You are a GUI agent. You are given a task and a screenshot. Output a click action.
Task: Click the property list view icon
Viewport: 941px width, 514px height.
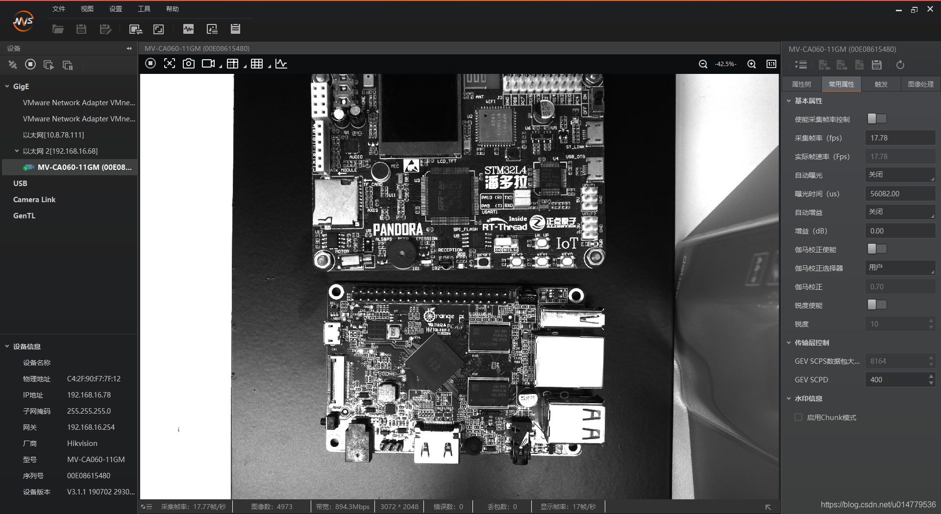(x=801, y=65)
